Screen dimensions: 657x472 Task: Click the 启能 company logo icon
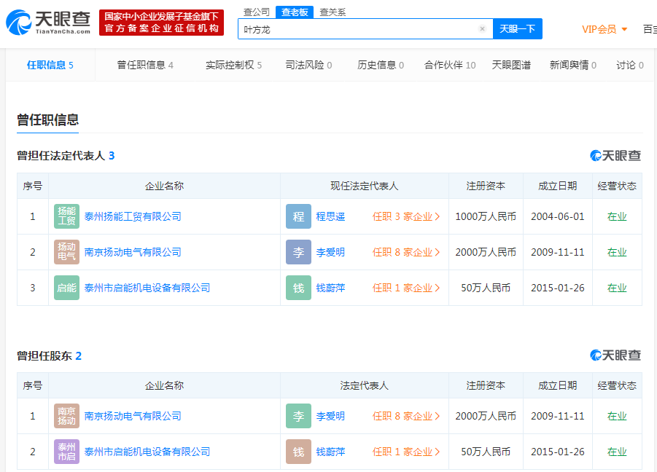pyautogui.click(x=66, y=288)
